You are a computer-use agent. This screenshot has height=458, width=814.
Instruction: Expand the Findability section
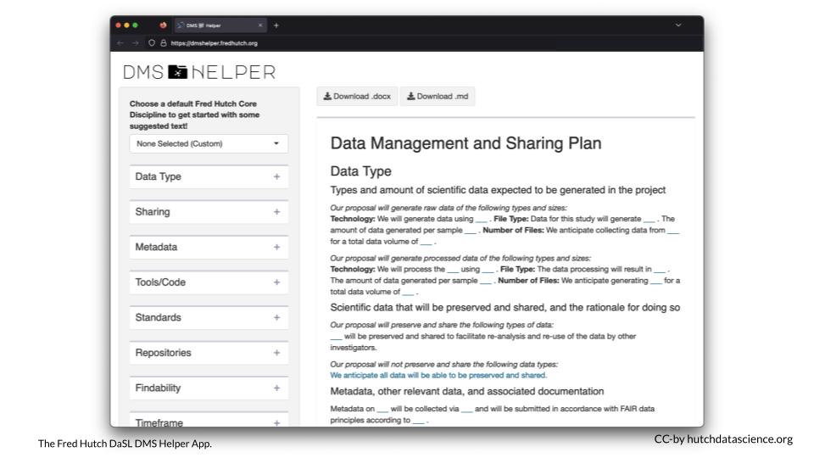(x=209, y=388)
